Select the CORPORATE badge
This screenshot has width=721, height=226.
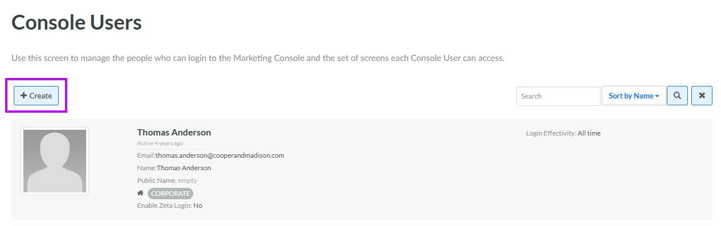click(x=171, y=194)
